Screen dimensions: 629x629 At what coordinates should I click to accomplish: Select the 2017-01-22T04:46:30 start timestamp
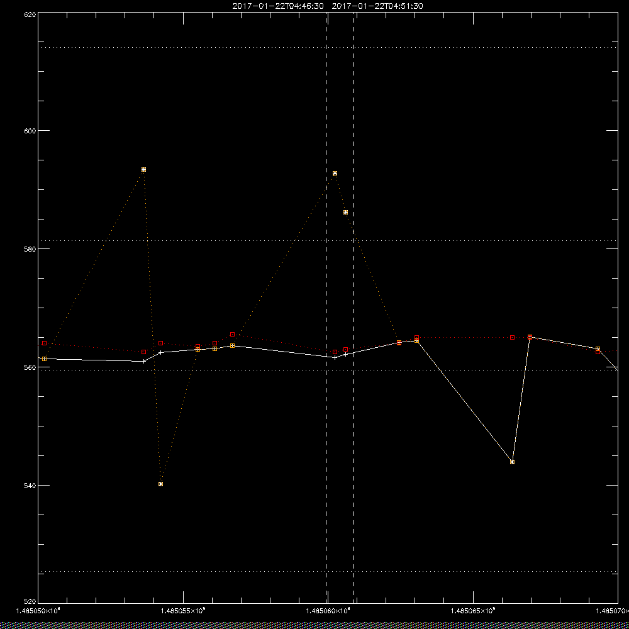tap(277, 6)
